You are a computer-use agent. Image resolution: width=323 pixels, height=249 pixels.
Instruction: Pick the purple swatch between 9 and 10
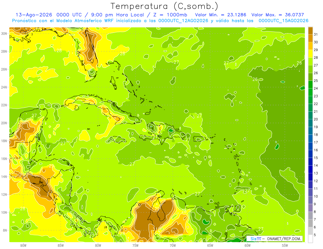coord(311,200)
